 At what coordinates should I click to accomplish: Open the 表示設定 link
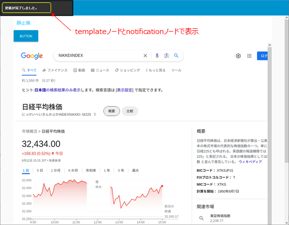[125, 90]
